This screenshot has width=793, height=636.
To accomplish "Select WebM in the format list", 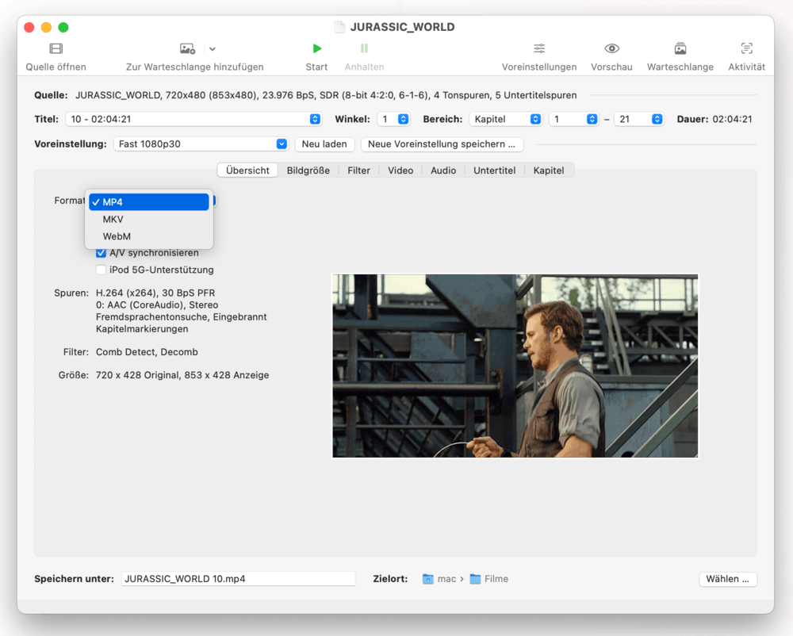I will pyautogui.click(x=117, y=236).
